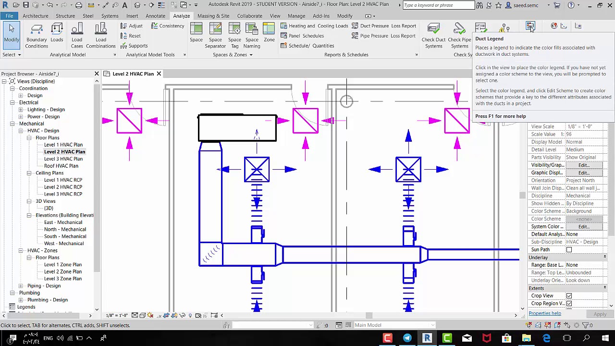This screenshot has height=346, width=615.
Task: Close the Project Browser panel
Action: (97, 74)
